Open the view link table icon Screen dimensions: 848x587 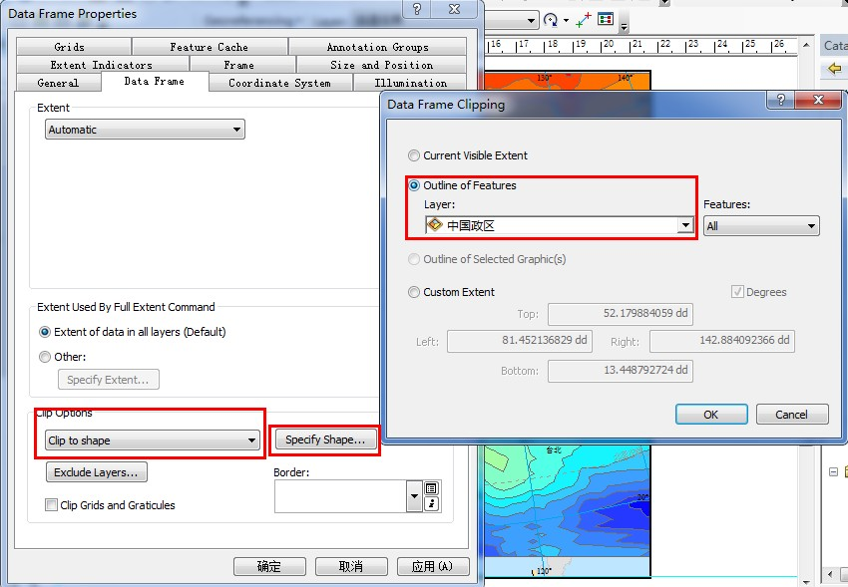[x=606, y=20]
